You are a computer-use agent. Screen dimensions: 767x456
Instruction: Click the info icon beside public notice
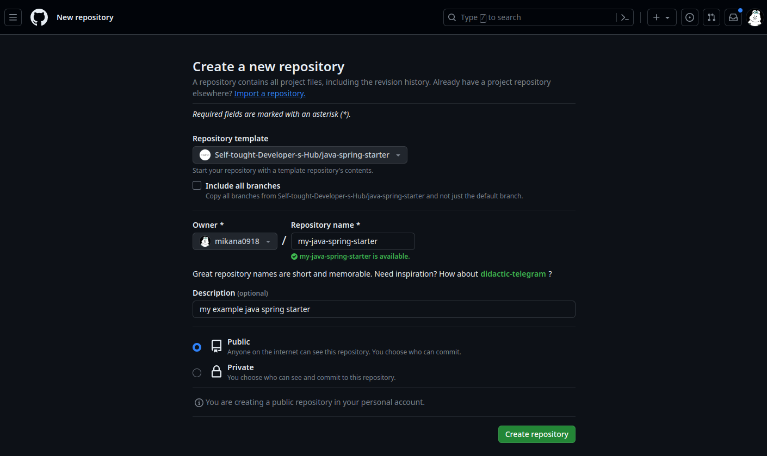click(x=199, y=403)
